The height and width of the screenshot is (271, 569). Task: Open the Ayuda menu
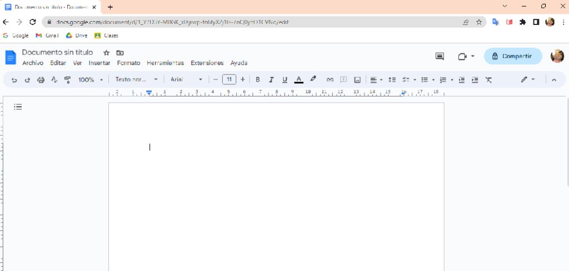tap(239, 63)
